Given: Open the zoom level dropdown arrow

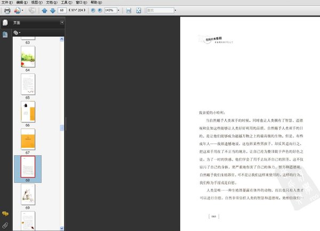Looking at the screenshot, I should tap(118, 10).
